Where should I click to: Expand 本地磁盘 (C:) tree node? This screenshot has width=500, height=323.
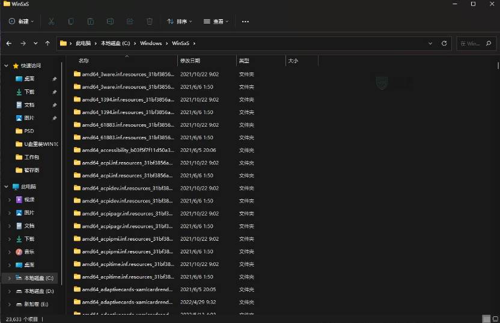tap(9, 278)
